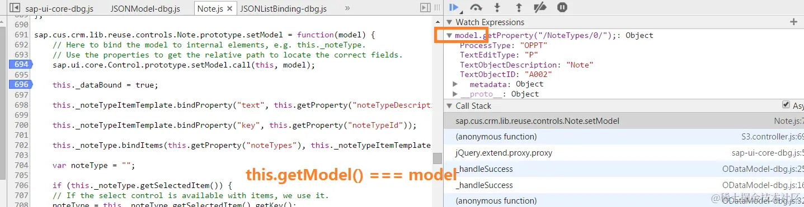Select the S3.controller.js anonymous function frame
The image size is (804, 207).
(x=624, y=137)
